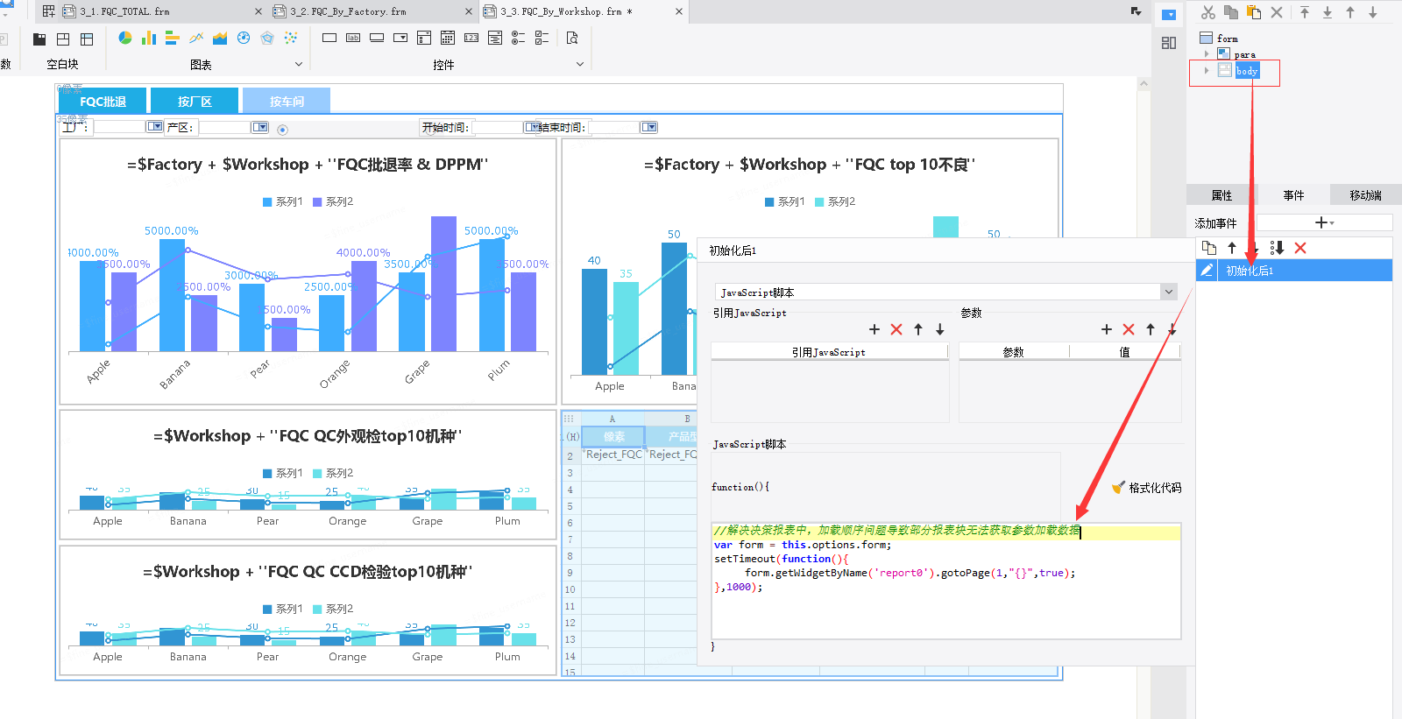Add a referenced JavaScript with the plus icon
The width and height of the screenshot is (1402, 719).
pyautogui.click(x=874, y=329)
